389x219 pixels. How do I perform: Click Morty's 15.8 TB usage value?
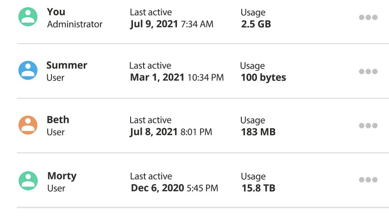pos(258,188)
